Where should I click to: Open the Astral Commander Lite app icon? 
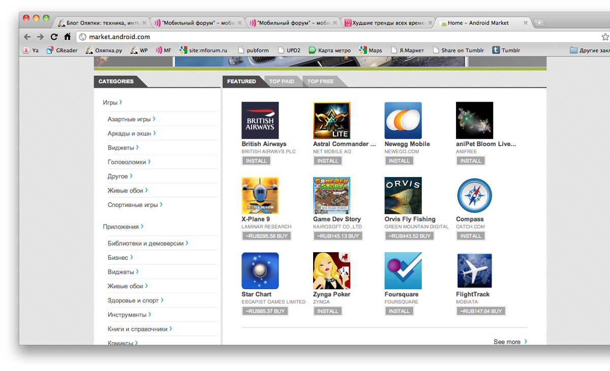point(331,120)
